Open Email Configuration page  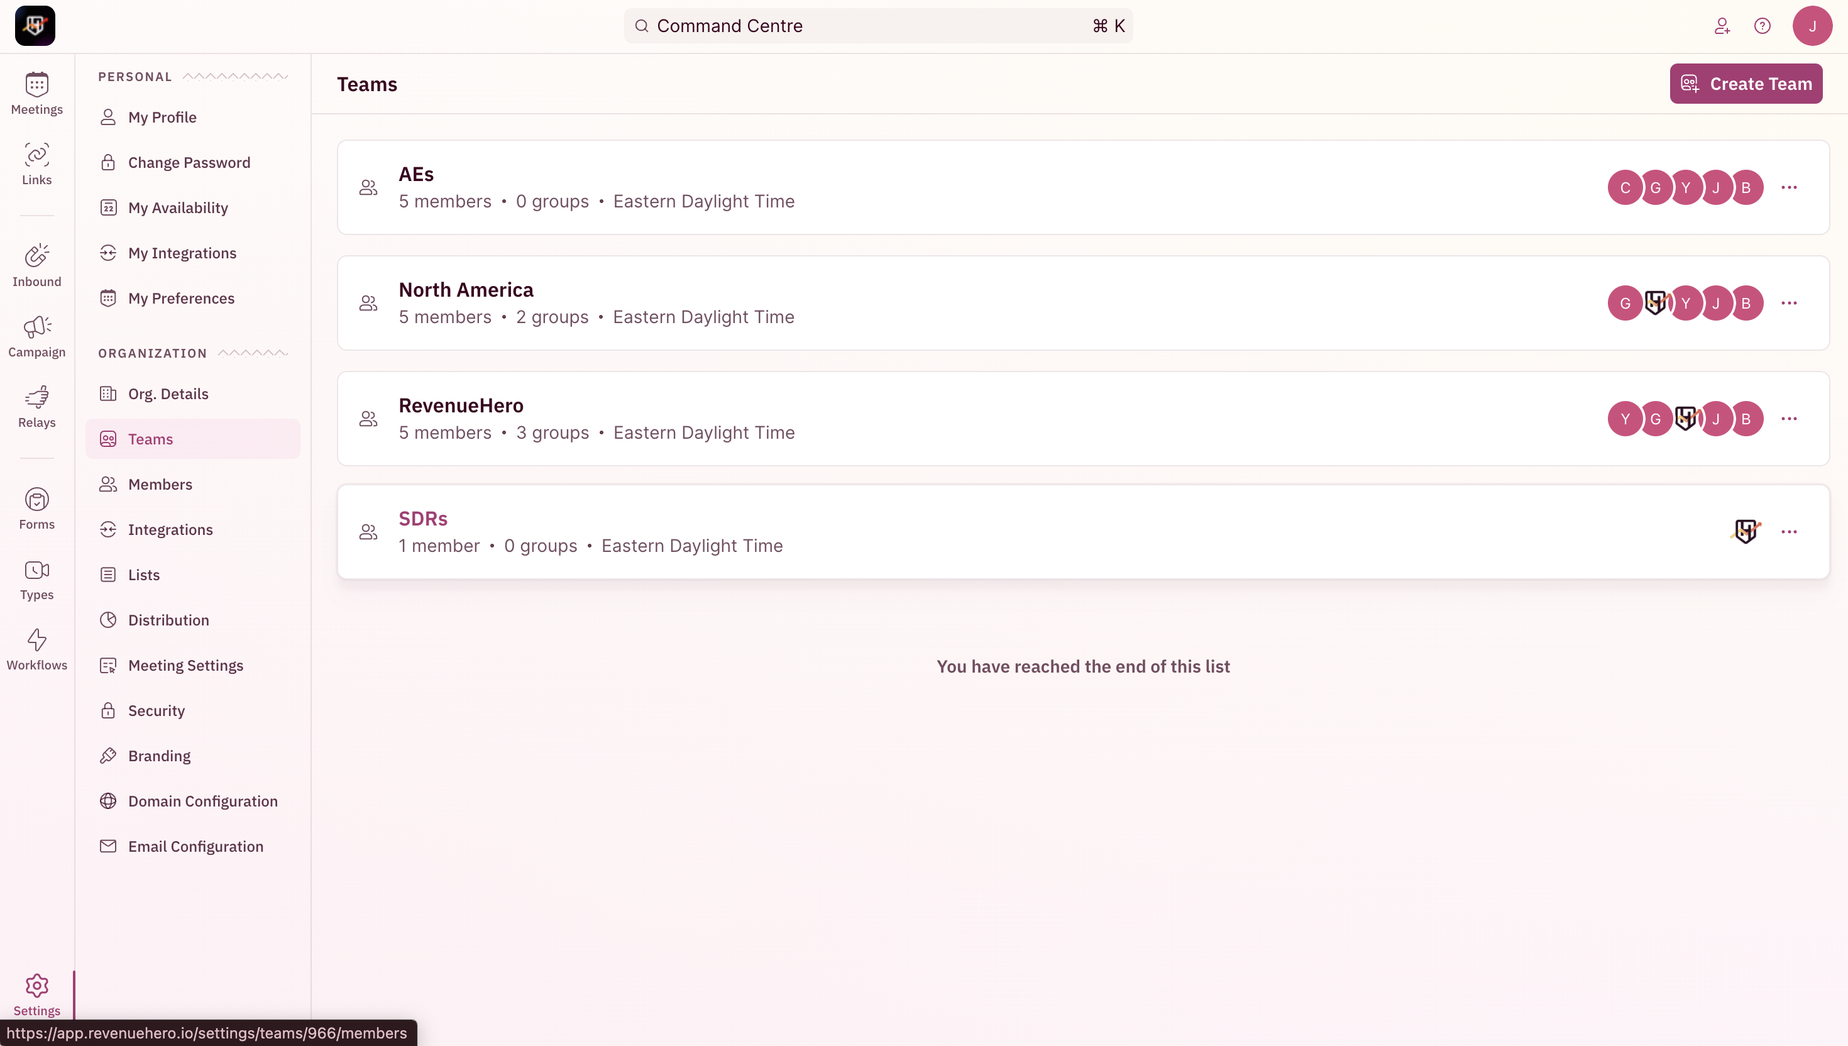(x=192, y=846)
